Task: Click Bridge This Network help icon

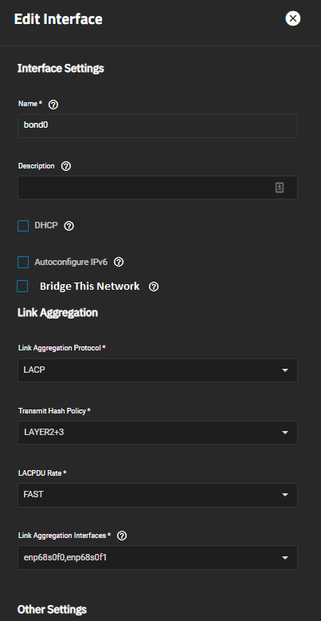Action: [154, 287]
